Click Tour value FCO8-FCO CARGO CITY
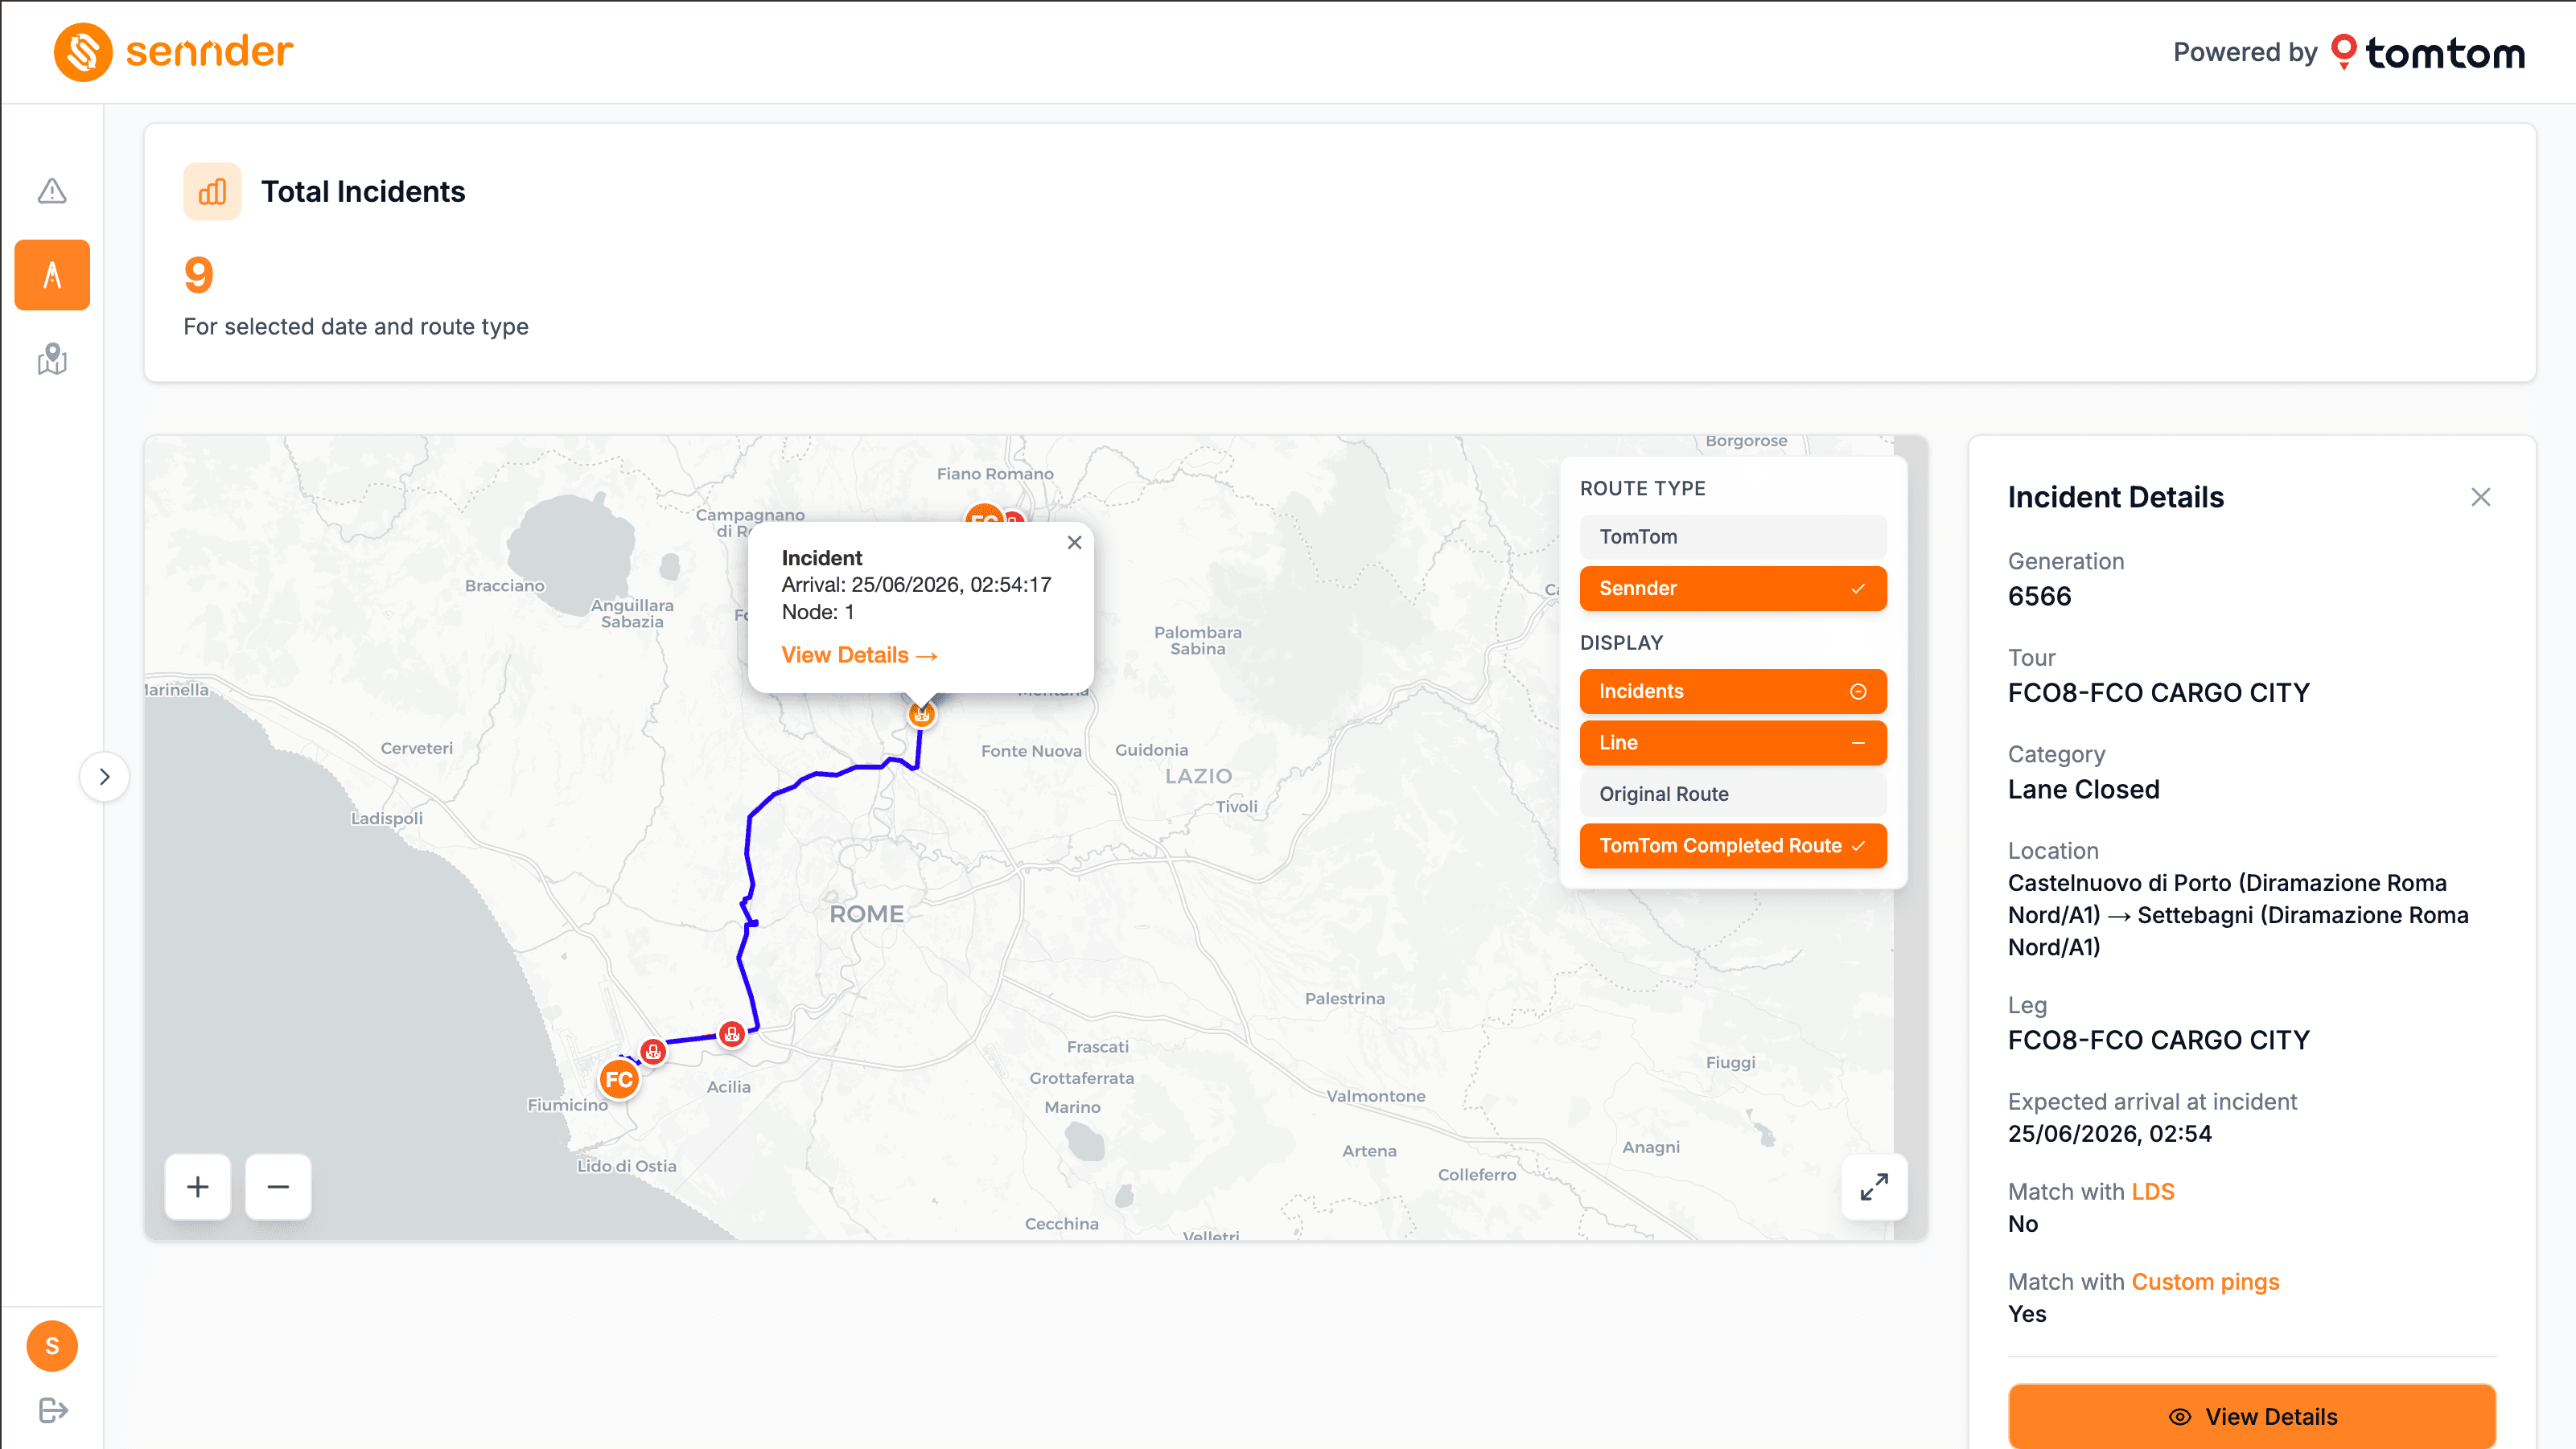Viewport: 2576px width, 1449px height. pos(2158,692)
